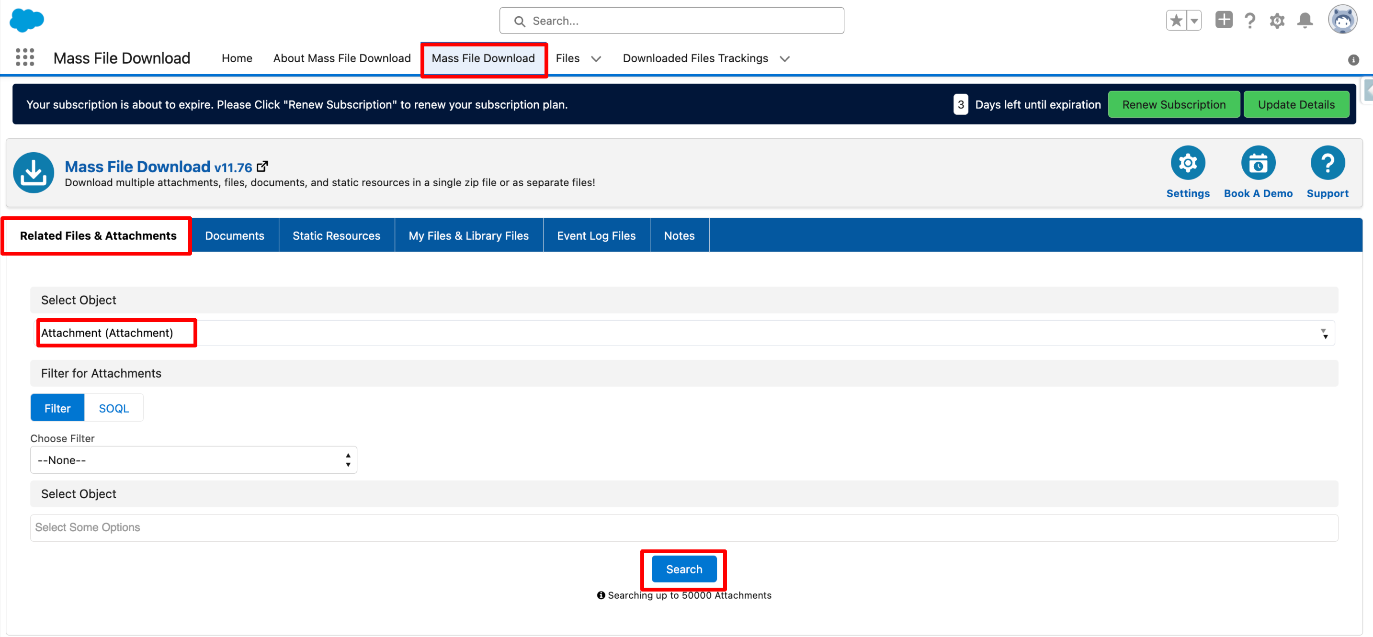Click the Settings gear circle icon
This screenshot has width=1373, height=637.
tap(1187, 163)
